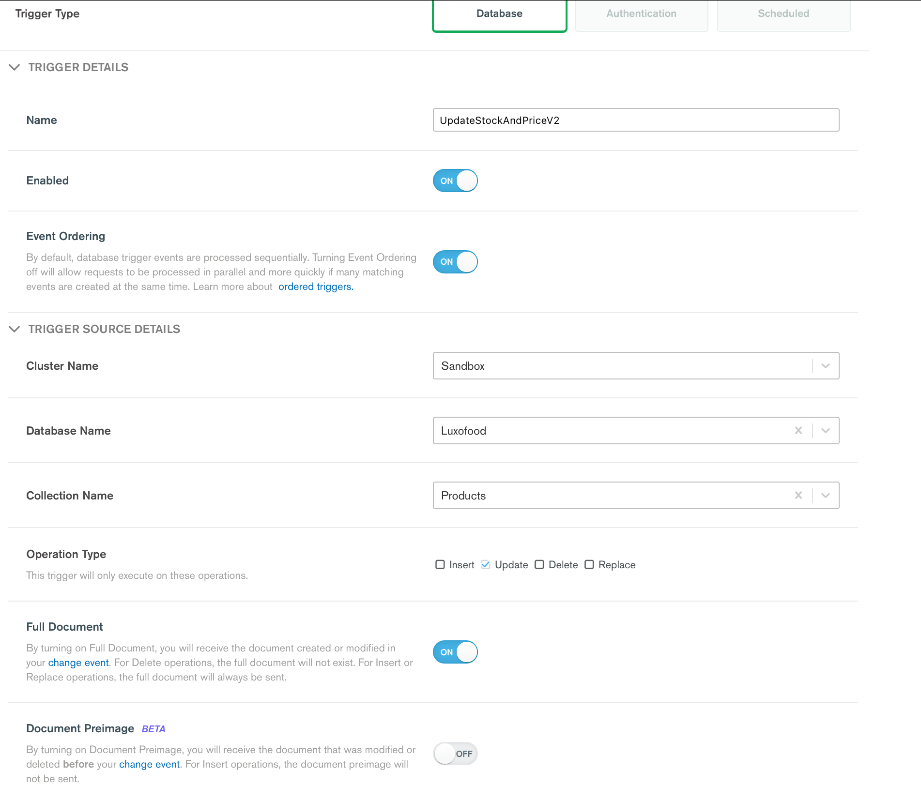Turn off the Enabled toggle
The image size is (921, 786).
(455, 181)
